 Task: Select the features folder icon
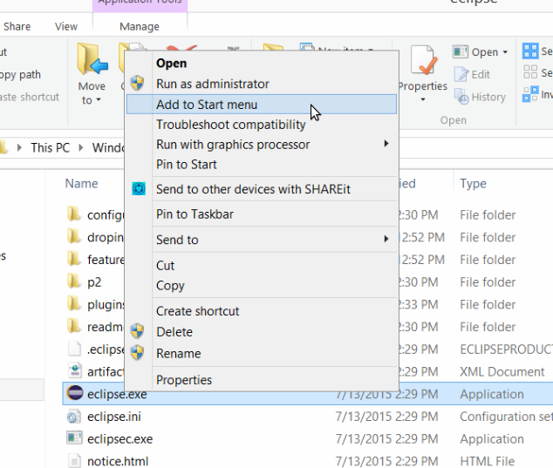74,259
